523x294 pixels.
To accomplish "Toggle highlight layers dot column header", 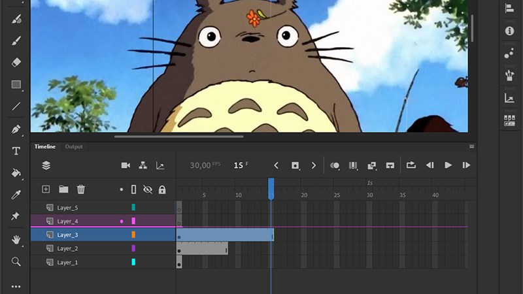I will 122,189.
